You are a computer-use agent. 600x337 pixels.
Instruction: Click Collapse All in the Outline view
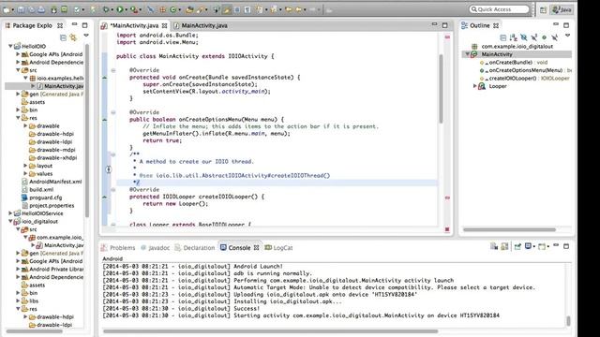pyautogui.click(x=503, y=37)
